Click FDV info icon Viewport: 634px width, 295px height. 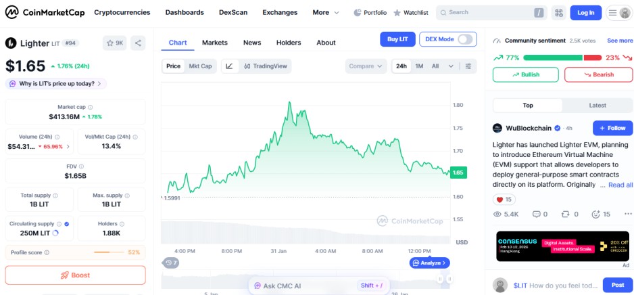tap(82, 166)
